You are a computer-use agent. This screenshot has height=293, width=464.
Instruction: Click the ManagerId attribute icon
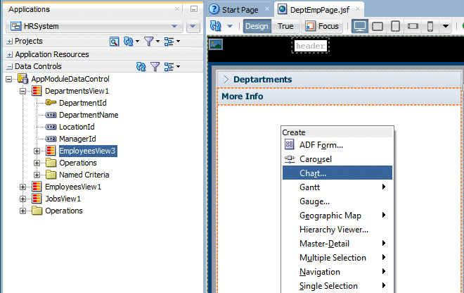(51, 139)
